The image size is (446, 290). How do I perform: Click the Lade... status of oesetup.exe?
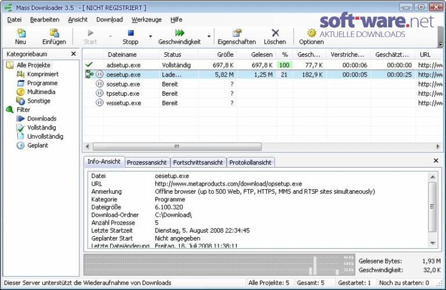pyautogui.click(x=172, y=74)
